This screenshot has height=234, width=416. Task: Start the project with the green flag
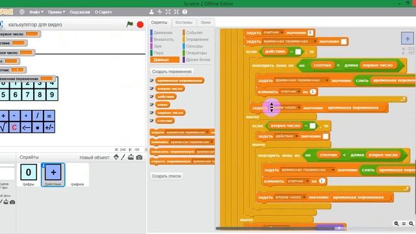point(130,25)
